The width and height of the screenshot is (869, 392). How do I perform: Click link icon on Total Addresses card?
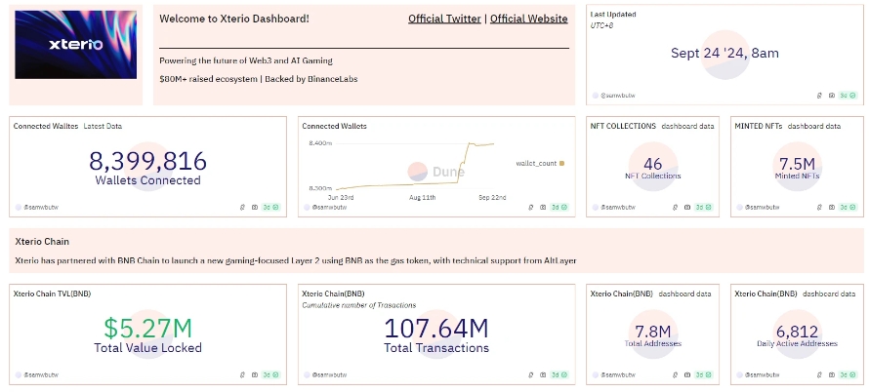675,374
